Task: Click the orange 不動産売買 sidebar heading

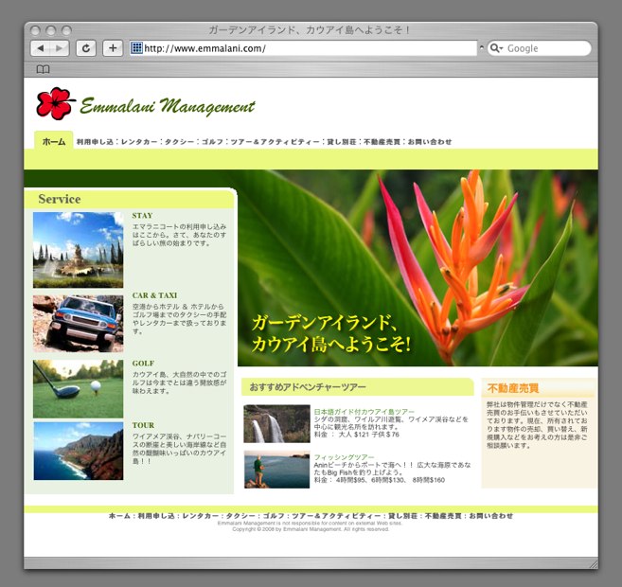Action: (x=513, y=388)
